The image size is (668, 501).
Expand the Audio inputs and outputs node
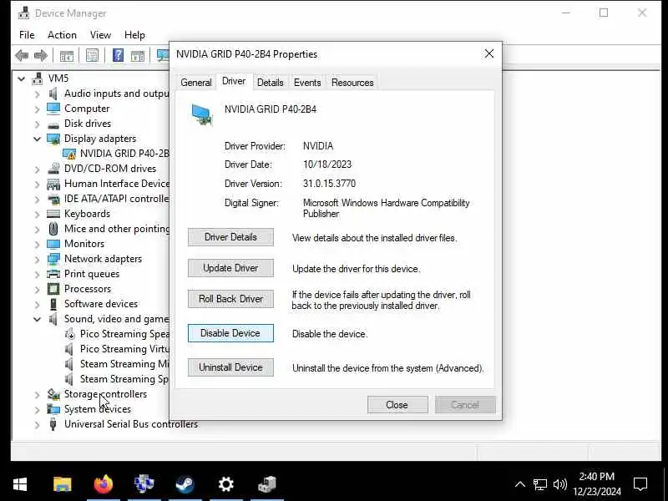point(37,94)
